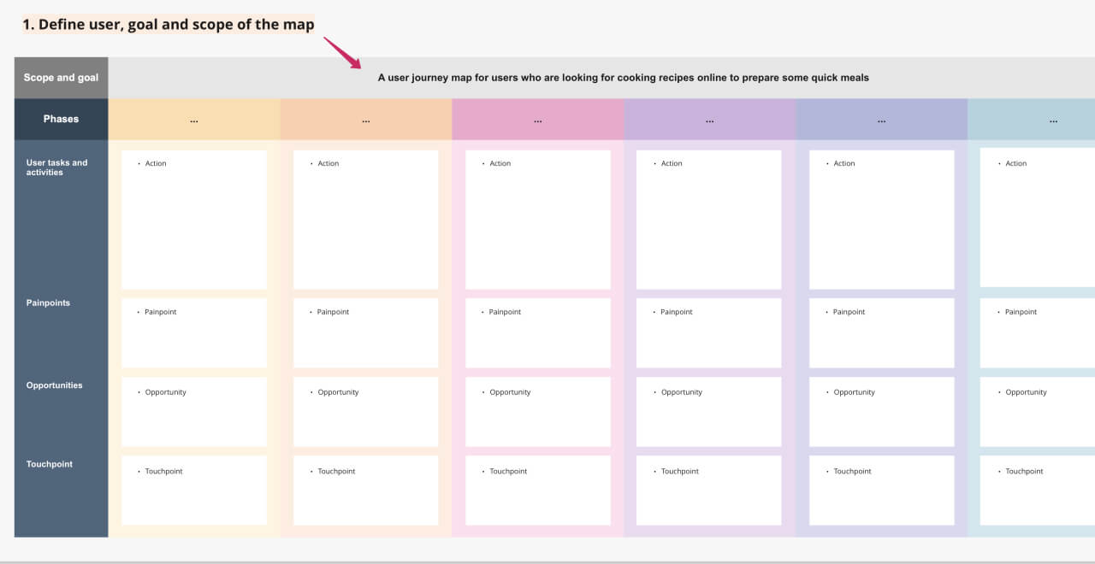Click 'Action' text in the pink third column
The height and width of the screenshot is (564, 1095).
click(500, 163)
